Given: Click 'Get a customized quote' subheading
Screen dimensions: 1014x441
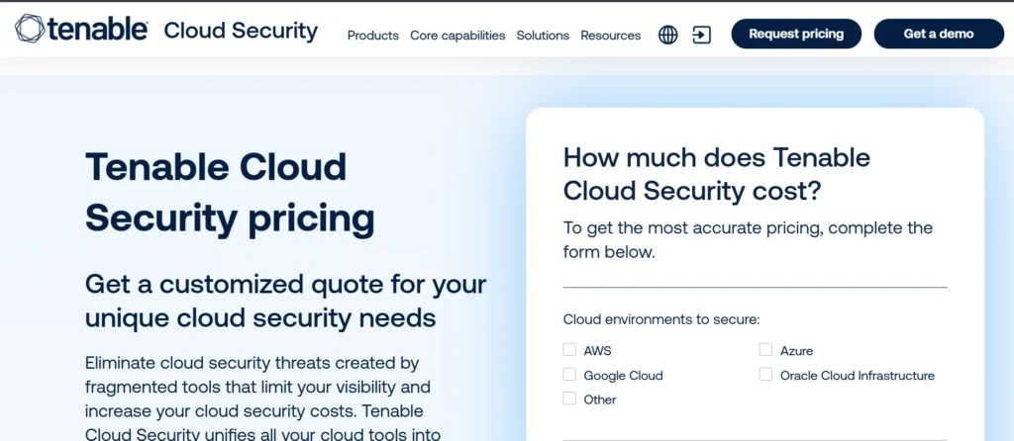Looking at the screenshot, I should point(286,301).
